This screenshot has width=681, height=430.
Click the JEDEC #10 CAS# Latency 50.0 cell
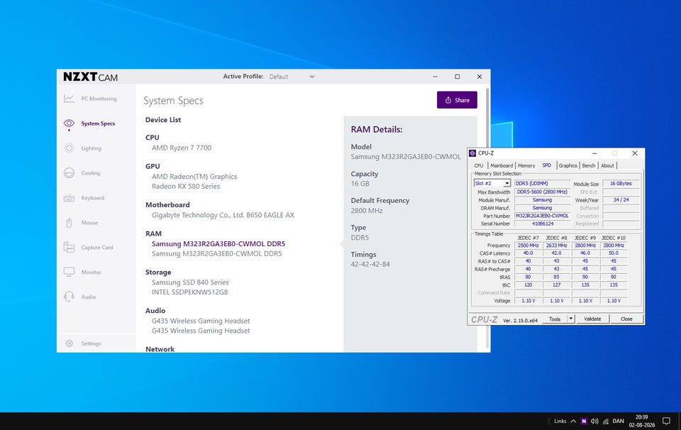[x=613, y=253]
